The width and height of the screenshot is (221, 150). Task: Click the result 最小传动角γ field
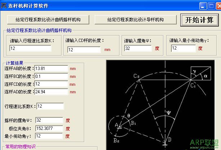[x=49, y=136]
